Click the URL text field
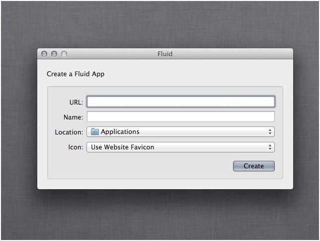This screenshot has height=241, width=320. pos(180,102)
